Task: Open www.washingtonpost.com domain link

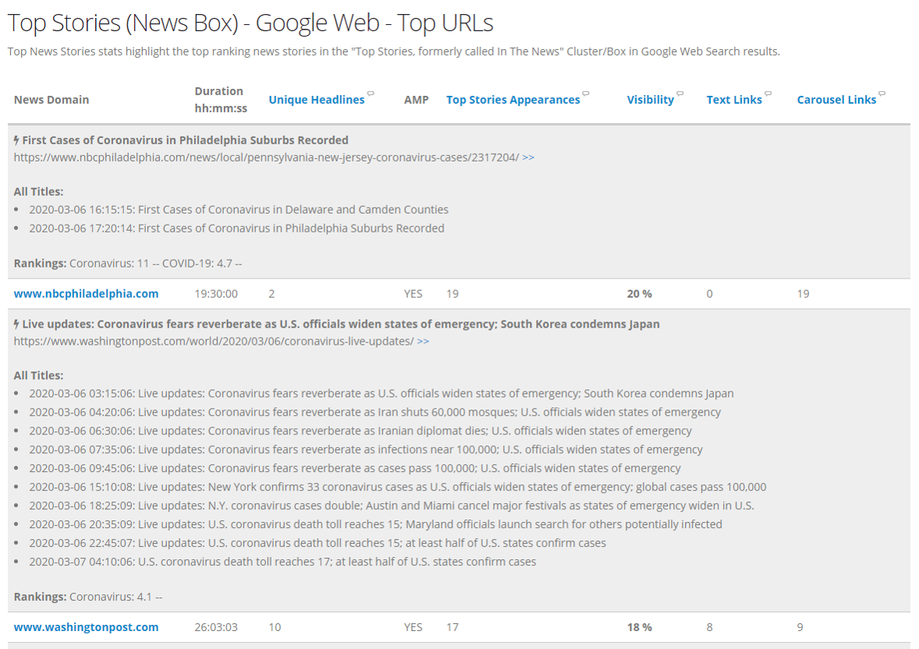Action: pyautogui.click(x=86, y=627)
